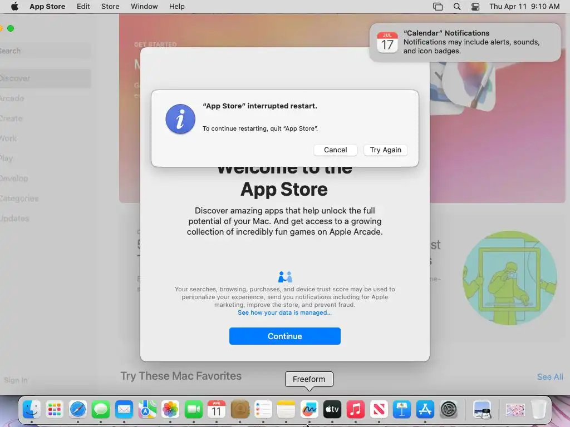Open the Edit menu

[83, 7]
